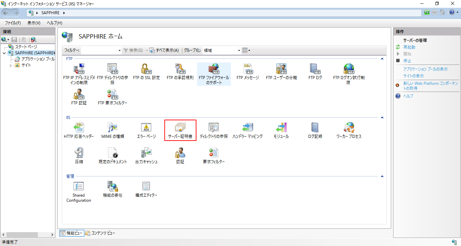Select FTP ファイアウォールのサポート icon
This screenshot has width=461, height=246.
tap(214, 74)
